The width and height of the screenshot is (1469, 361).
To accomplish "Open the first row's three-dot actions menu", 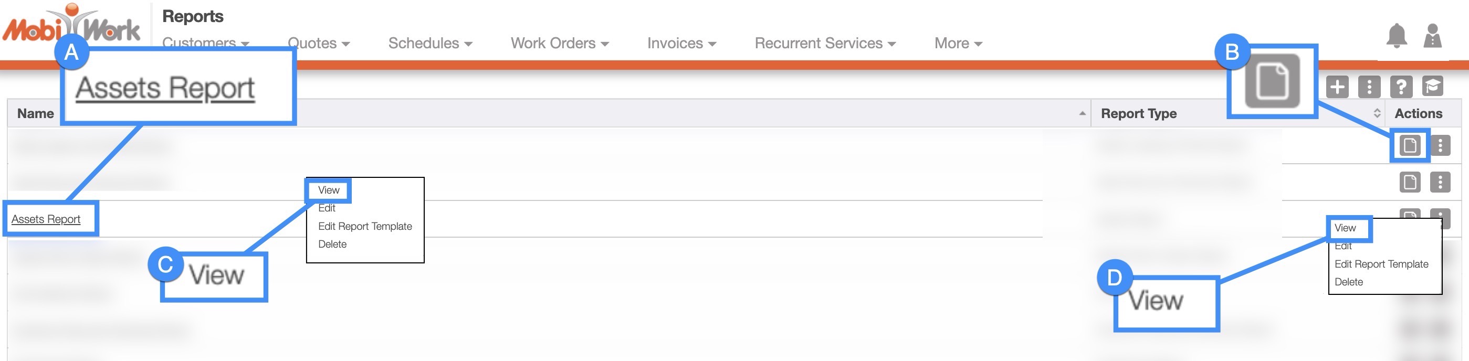I will click(x=1440, y=145).
